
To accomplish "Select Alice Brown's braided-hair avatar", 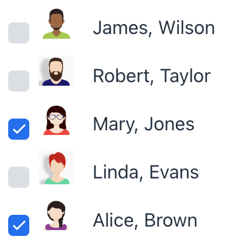I will [x=56, y=215].
